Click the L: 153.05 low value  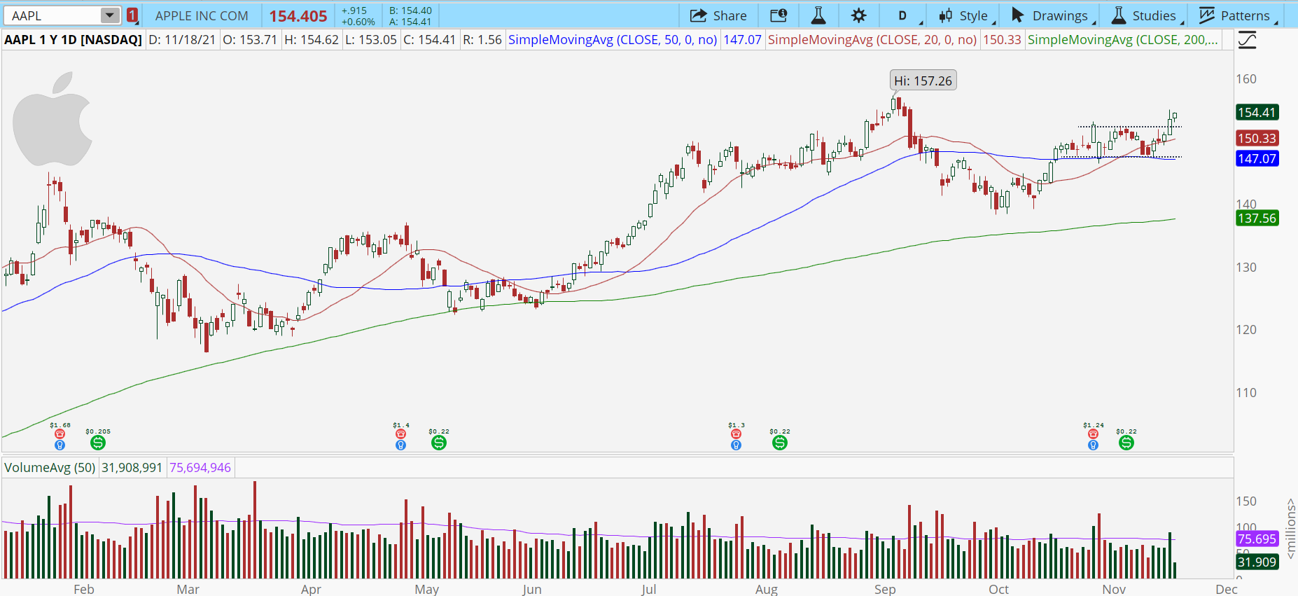coord(371,40)
